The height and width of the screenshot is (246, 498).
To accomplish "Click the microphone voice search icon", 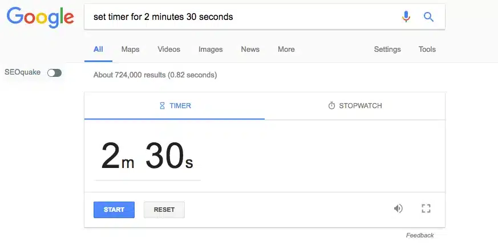I will tap(406, 17).
